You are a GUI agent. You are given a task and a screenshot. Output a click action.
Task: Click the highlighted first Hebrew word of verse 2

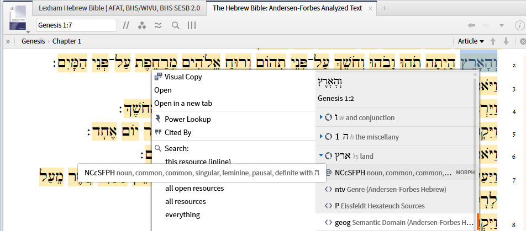click(478, 62)
